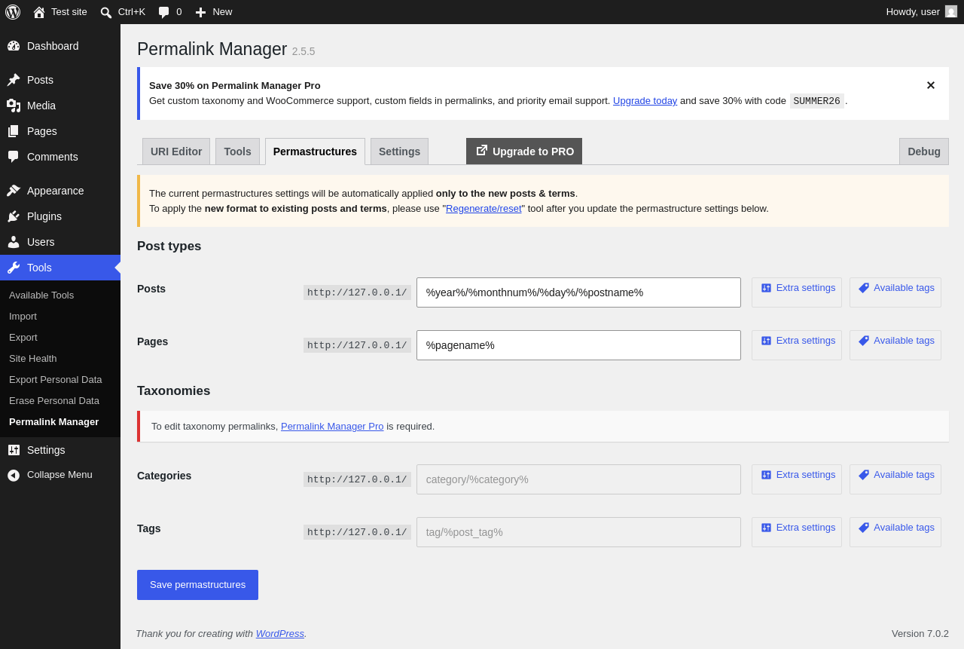Expand Extra settings for Categories
Image resolution: width=964 pixels, height=649 pixels.
(x=797, y=479)
